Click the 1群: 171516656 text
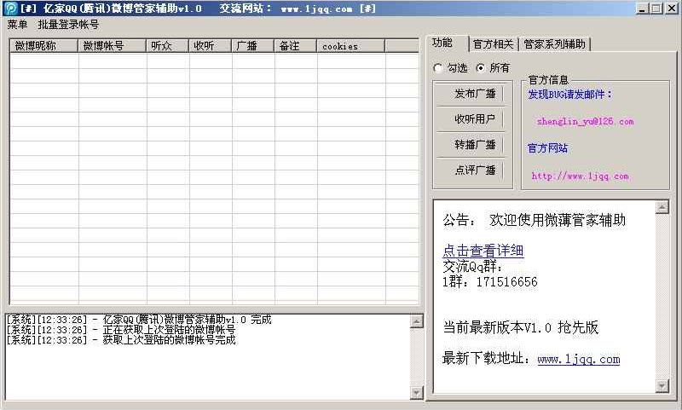The image size is (682, 410). coord(489,282)
